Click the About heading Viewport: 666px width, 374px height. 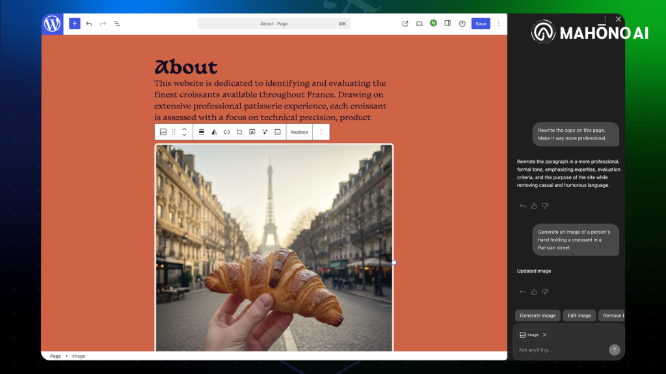click(186, 67)
